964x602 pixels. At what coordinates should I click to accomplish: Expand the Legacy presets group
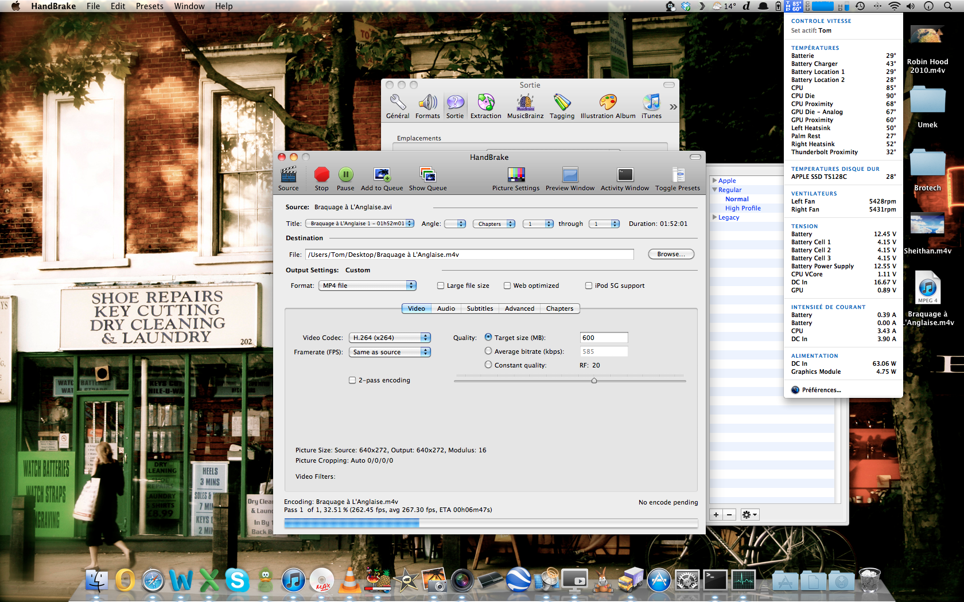(715, 217)
